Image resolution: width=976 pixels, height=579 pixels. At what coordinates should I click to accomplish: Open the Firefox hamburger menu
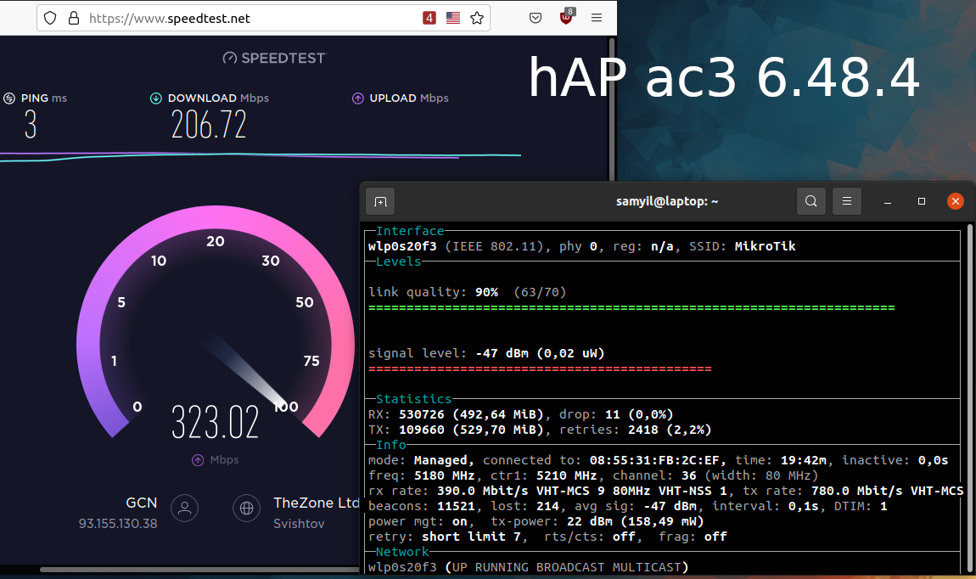tap(597, 18)
